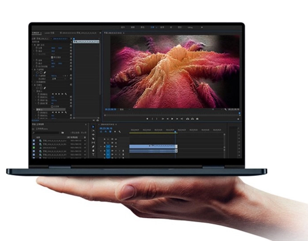Open the Blend Mode dropdown
The width and height of the screenshot is (308, 241).
[x=59, y=79]
